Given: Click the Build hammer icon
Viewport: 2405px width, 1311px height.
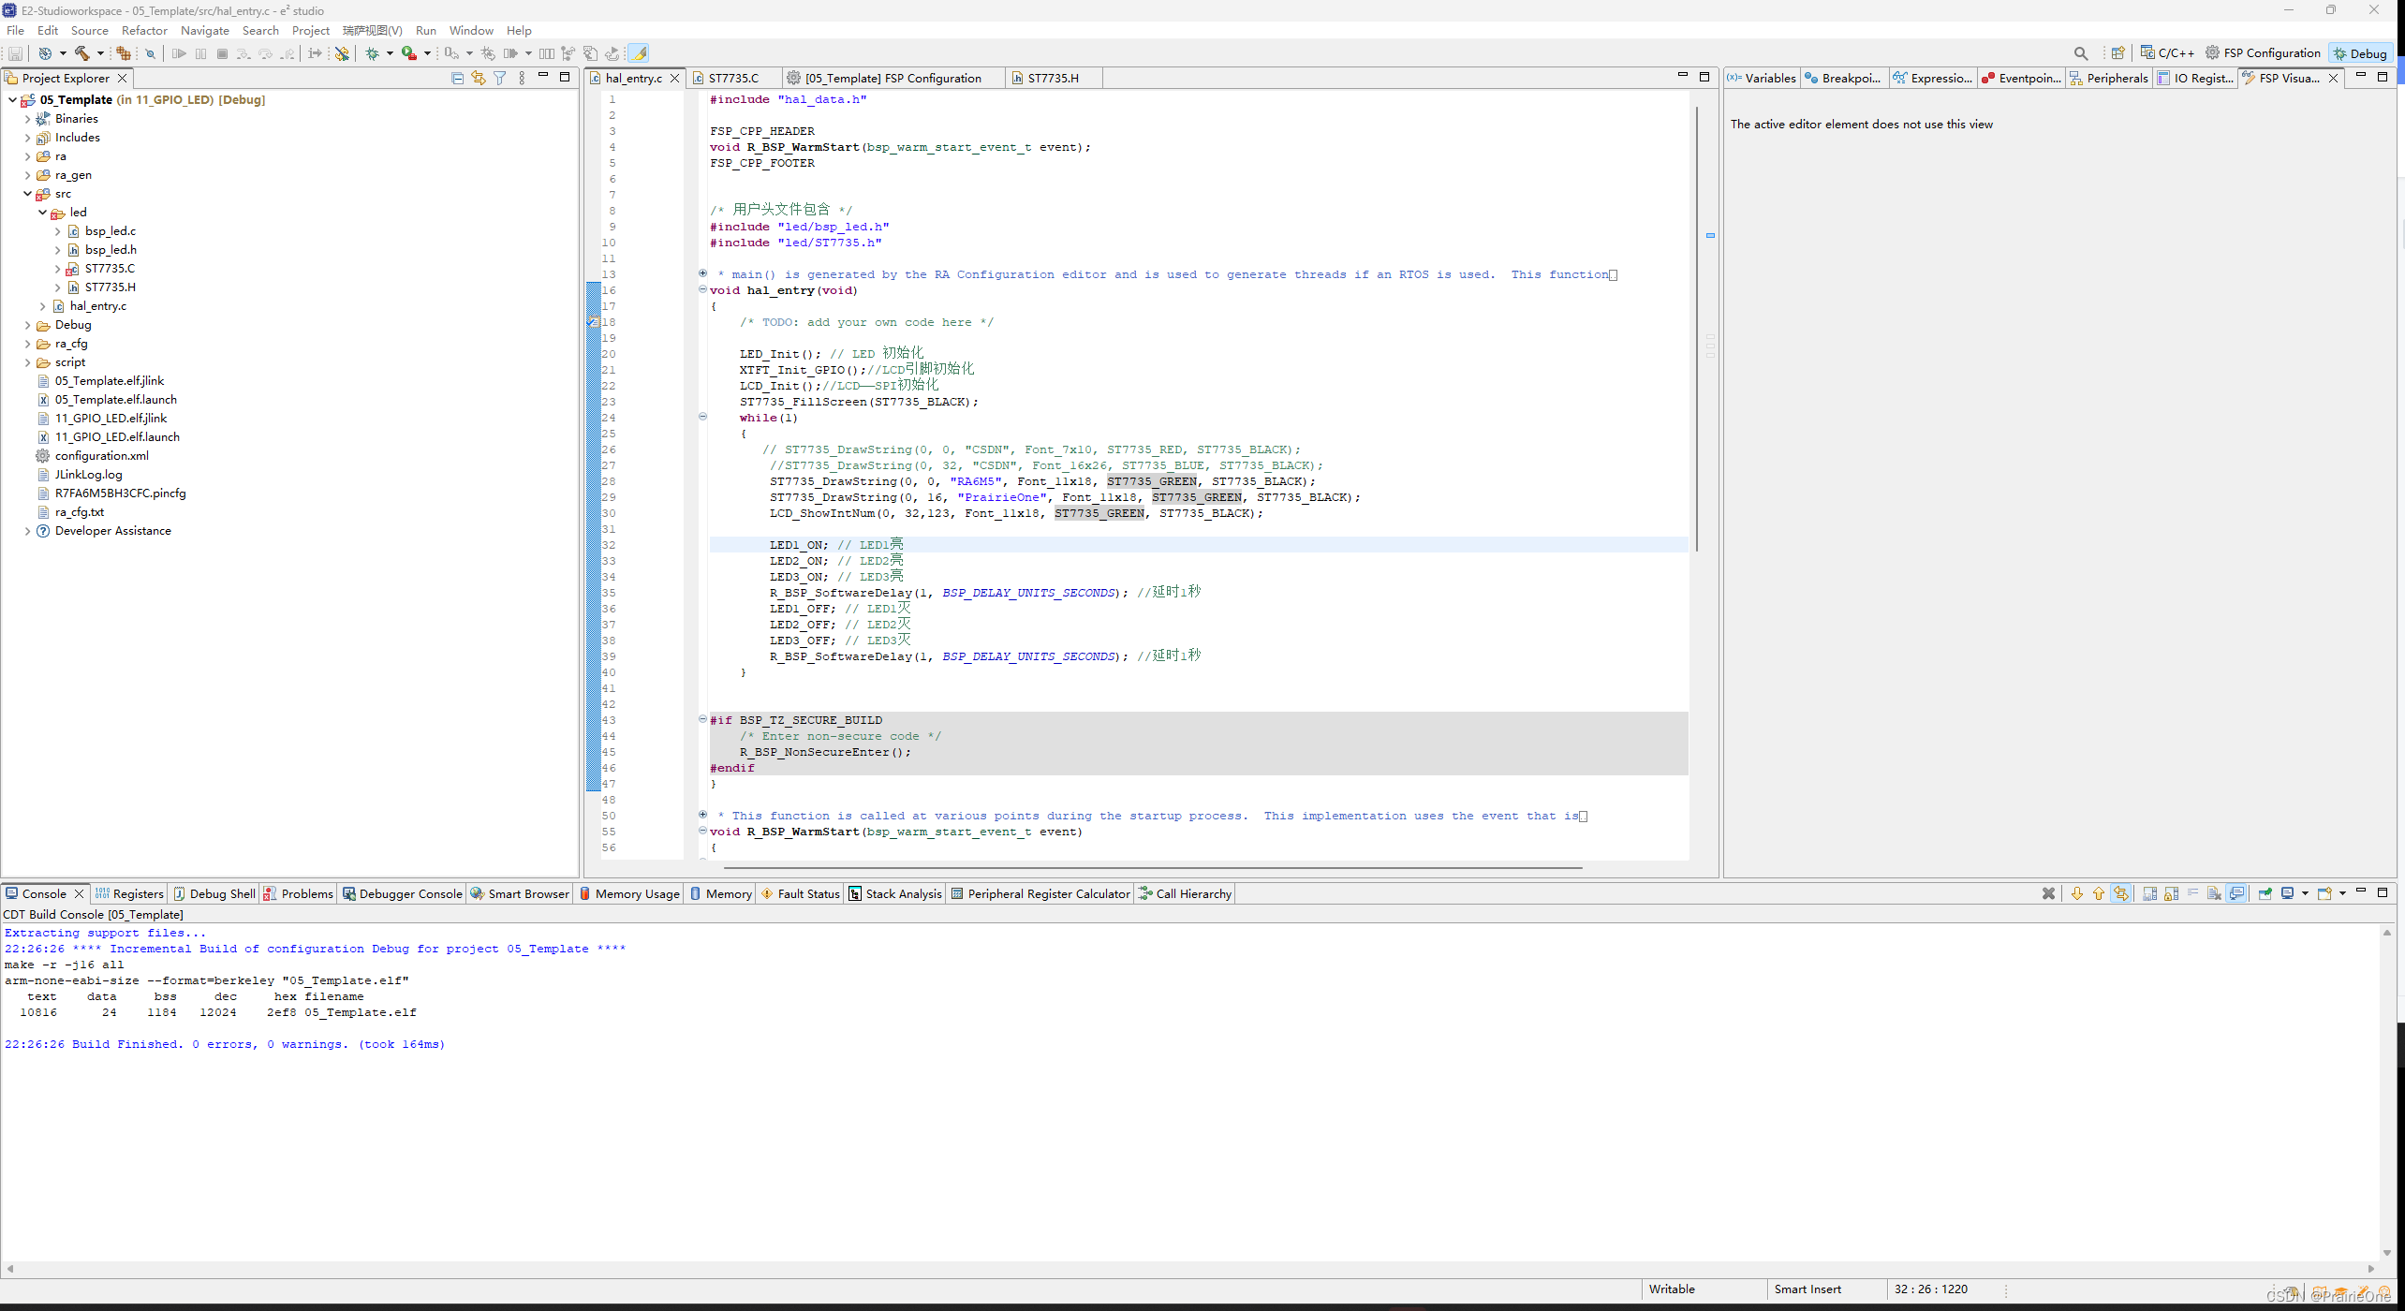Looking at the screenshot, I should point(82,53).
